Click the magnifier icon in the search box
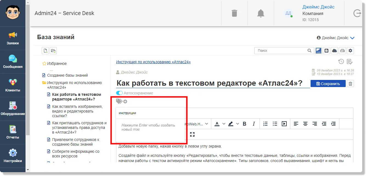Image resolution: width=366 pixels, height=176 pixels. [x=309, y=51]
